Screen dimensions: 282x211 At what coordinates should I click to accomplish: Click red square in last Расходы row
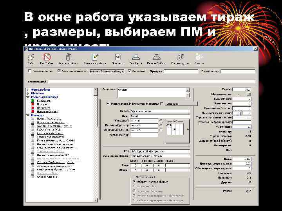click(33, 111)
